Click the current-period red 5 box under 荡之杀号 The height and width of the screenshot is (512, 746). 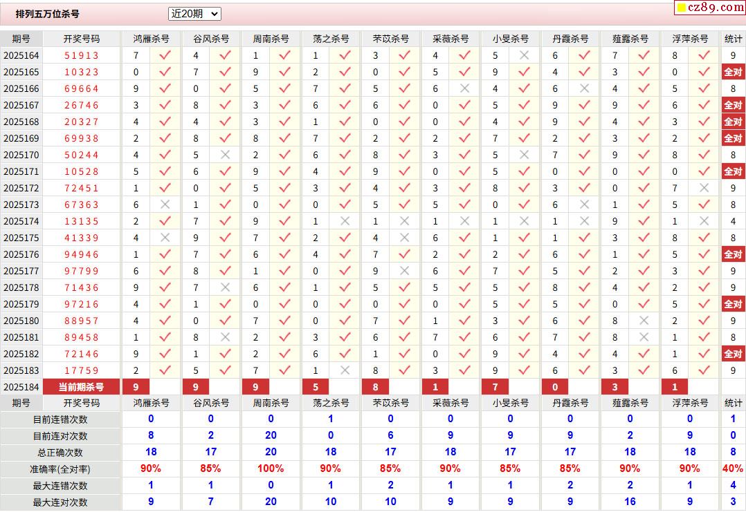pos(316,387)
